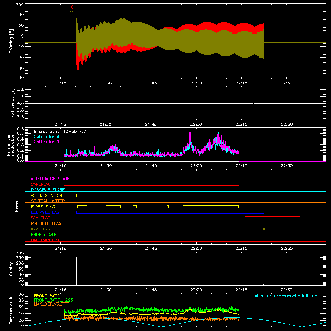The width and height of the screenshot is (331, 331).
Task: Click the yellow FRONT_RATIO legend label
Action: point(47,296)
